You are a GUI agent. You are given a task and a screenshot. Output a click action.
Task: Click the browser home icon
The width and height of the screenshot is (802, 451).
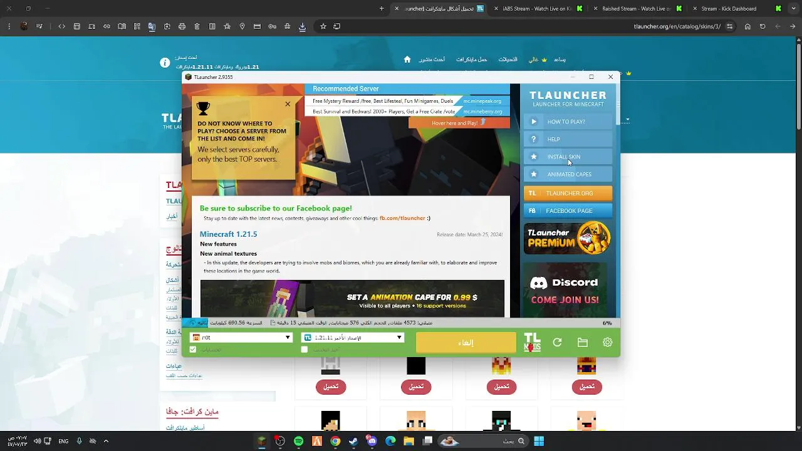pos(747,26)
